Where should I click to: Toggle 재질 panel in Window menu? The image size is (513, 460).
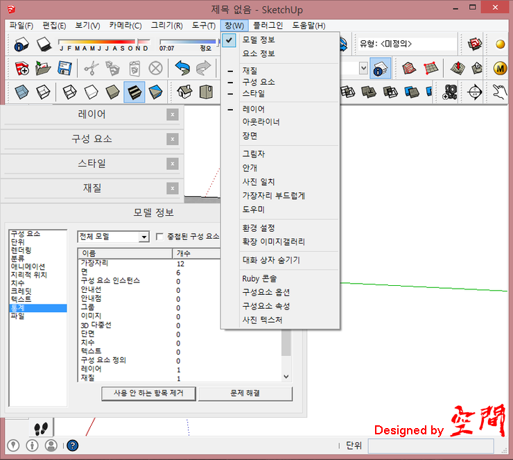[x=280, y=70]
